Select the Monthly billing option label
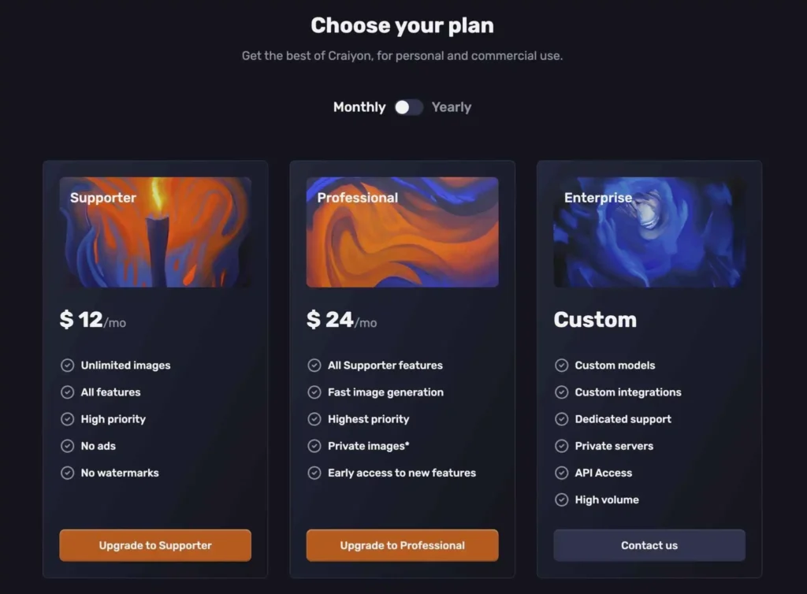The image size is (807, 594). (x=359, y=107)
